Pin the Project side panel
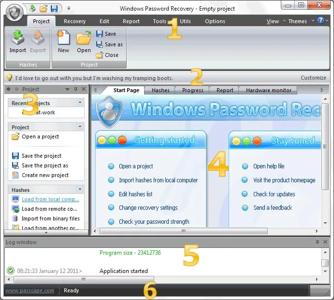334x300 pixels. click(75, 89)
